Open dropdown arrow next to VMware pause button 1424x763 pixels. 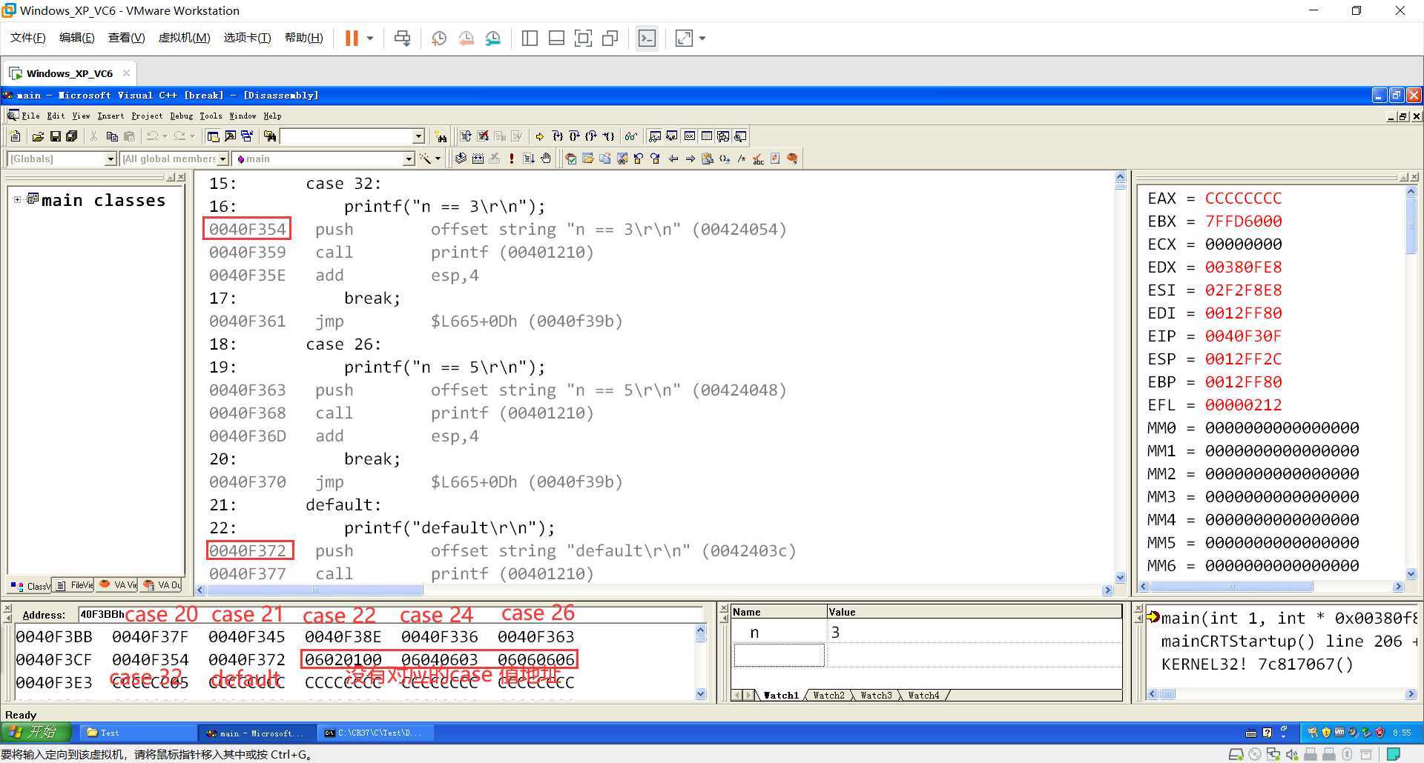[x=369, y=39]
